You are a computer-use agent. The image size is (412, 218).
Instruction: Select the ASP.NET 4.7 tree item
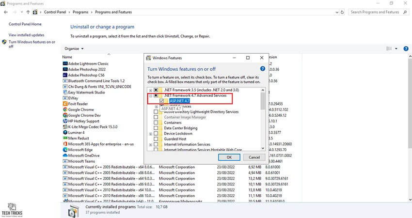179,101
